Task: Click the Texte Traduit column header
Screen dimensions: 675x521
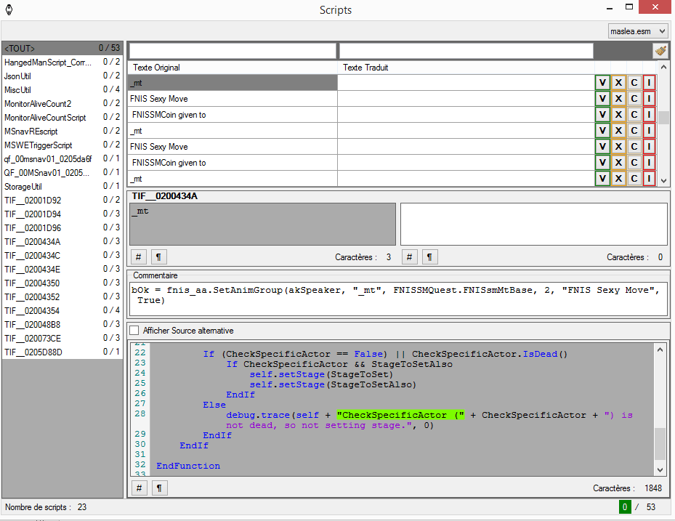Action: click(x=465, y=68)
